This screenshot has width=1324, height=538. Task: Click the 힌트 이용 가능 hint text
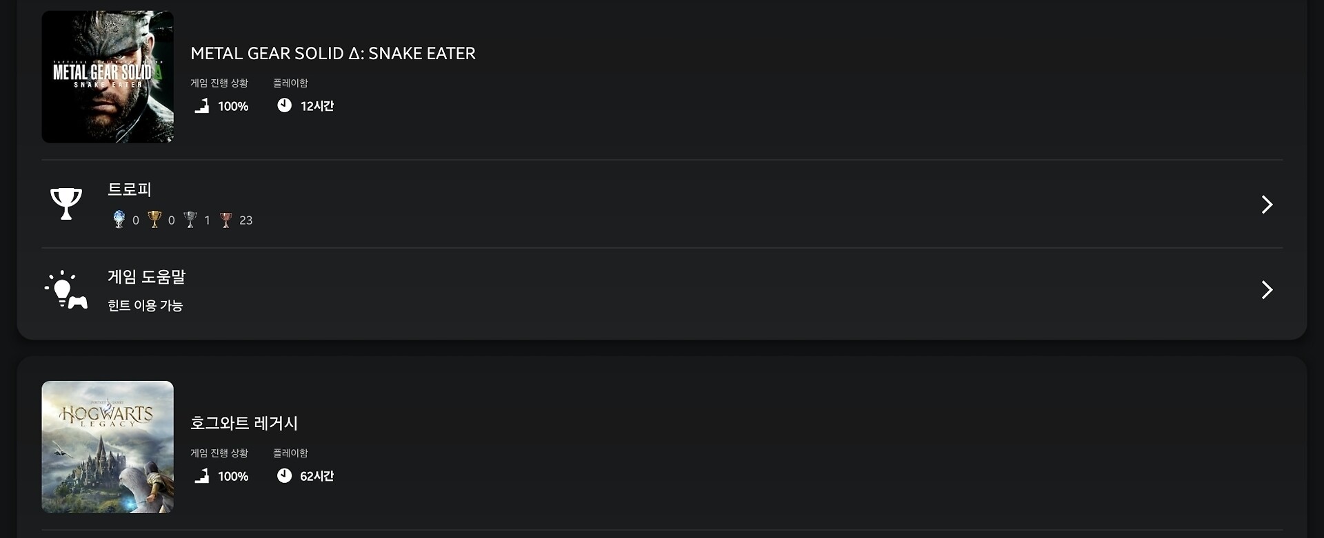[x=145, y=306]
